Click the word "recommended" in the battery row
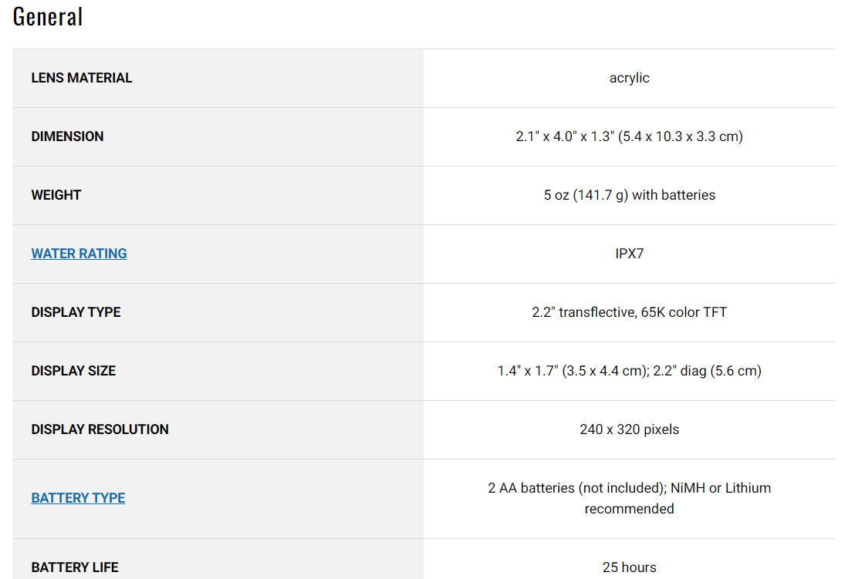 pyautogui.click(x=629, y=509)
